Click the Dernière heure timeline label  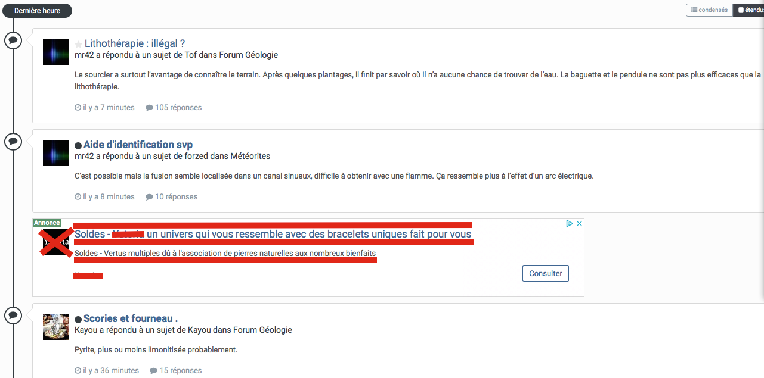38,11
